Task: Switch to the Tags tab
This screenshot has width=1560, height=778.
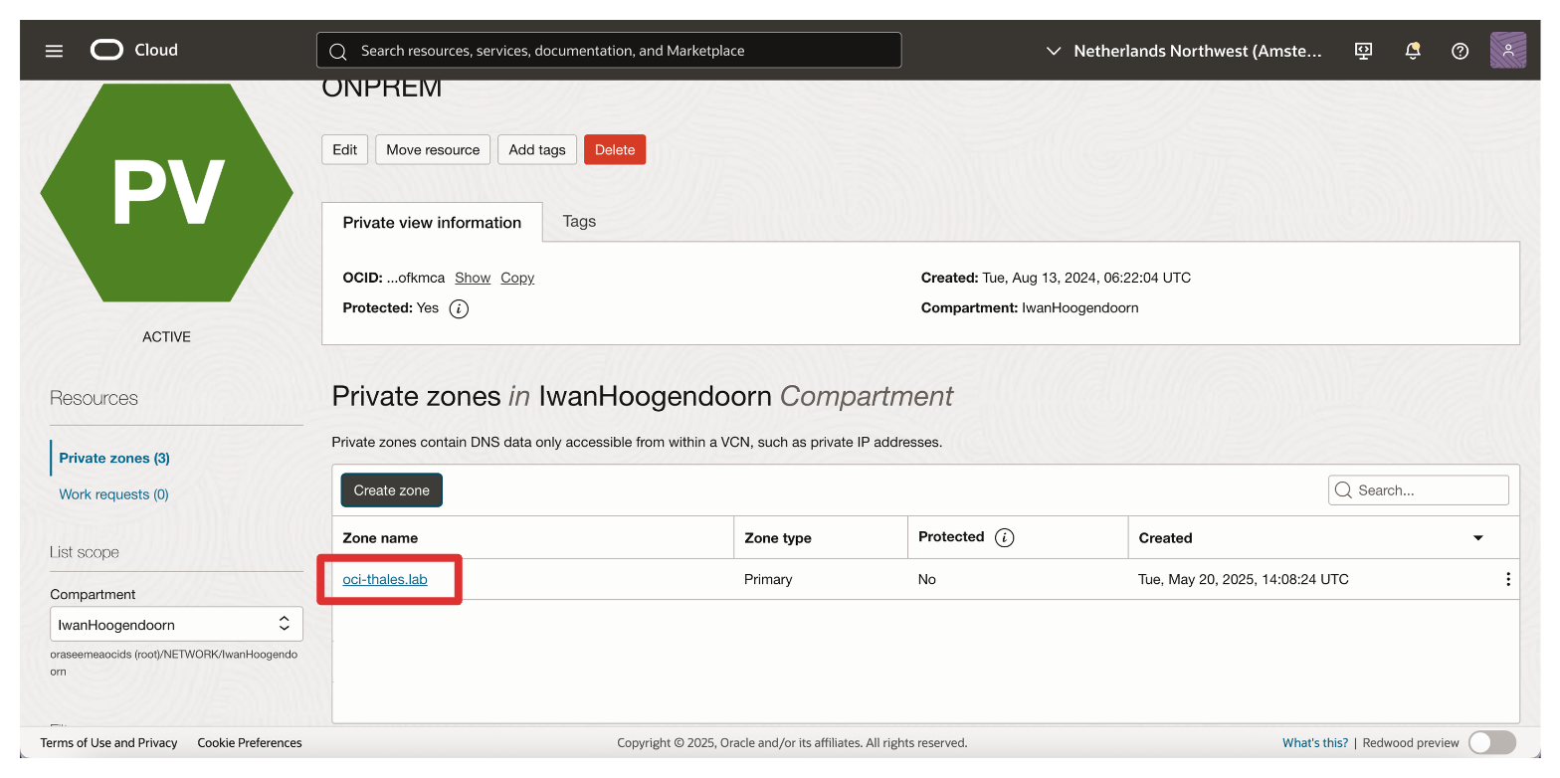Action: point(579,222)
